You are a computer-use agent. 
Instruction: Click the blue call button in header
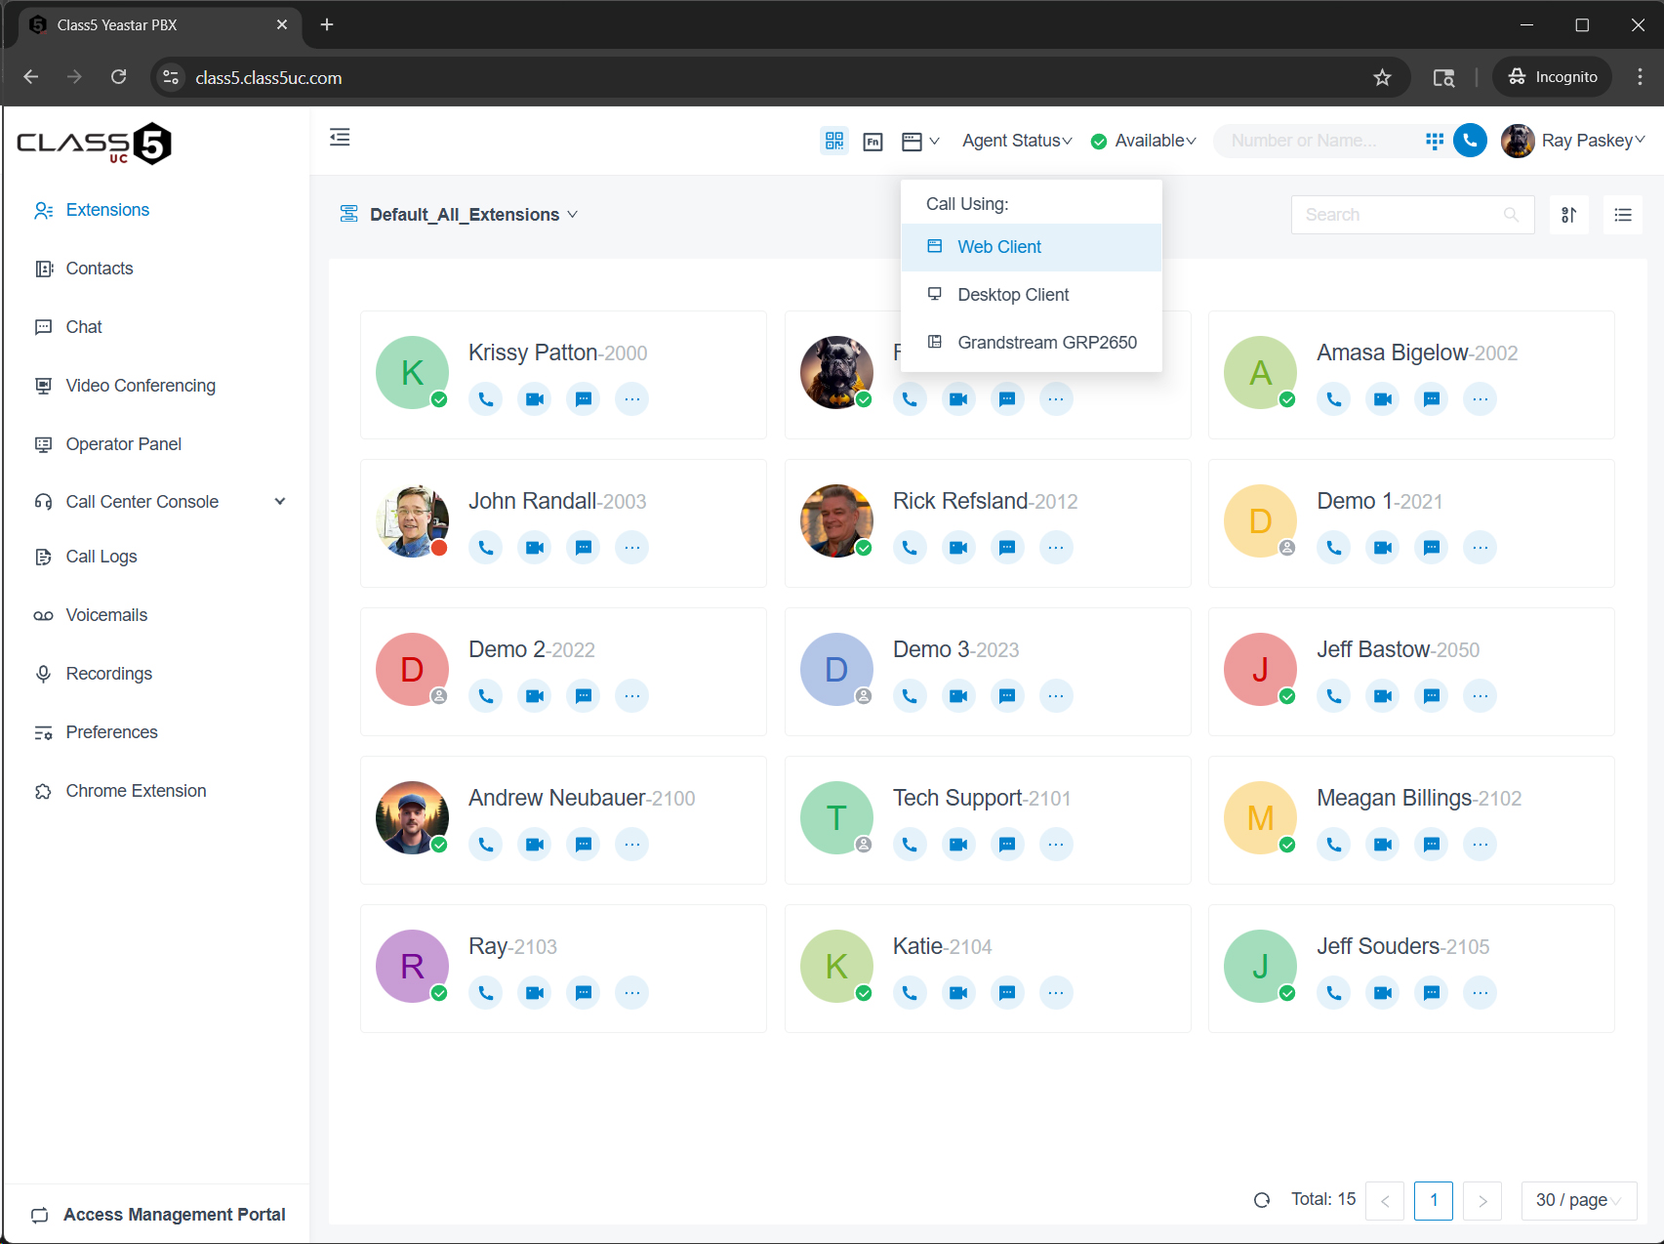tap(1470, 141)
